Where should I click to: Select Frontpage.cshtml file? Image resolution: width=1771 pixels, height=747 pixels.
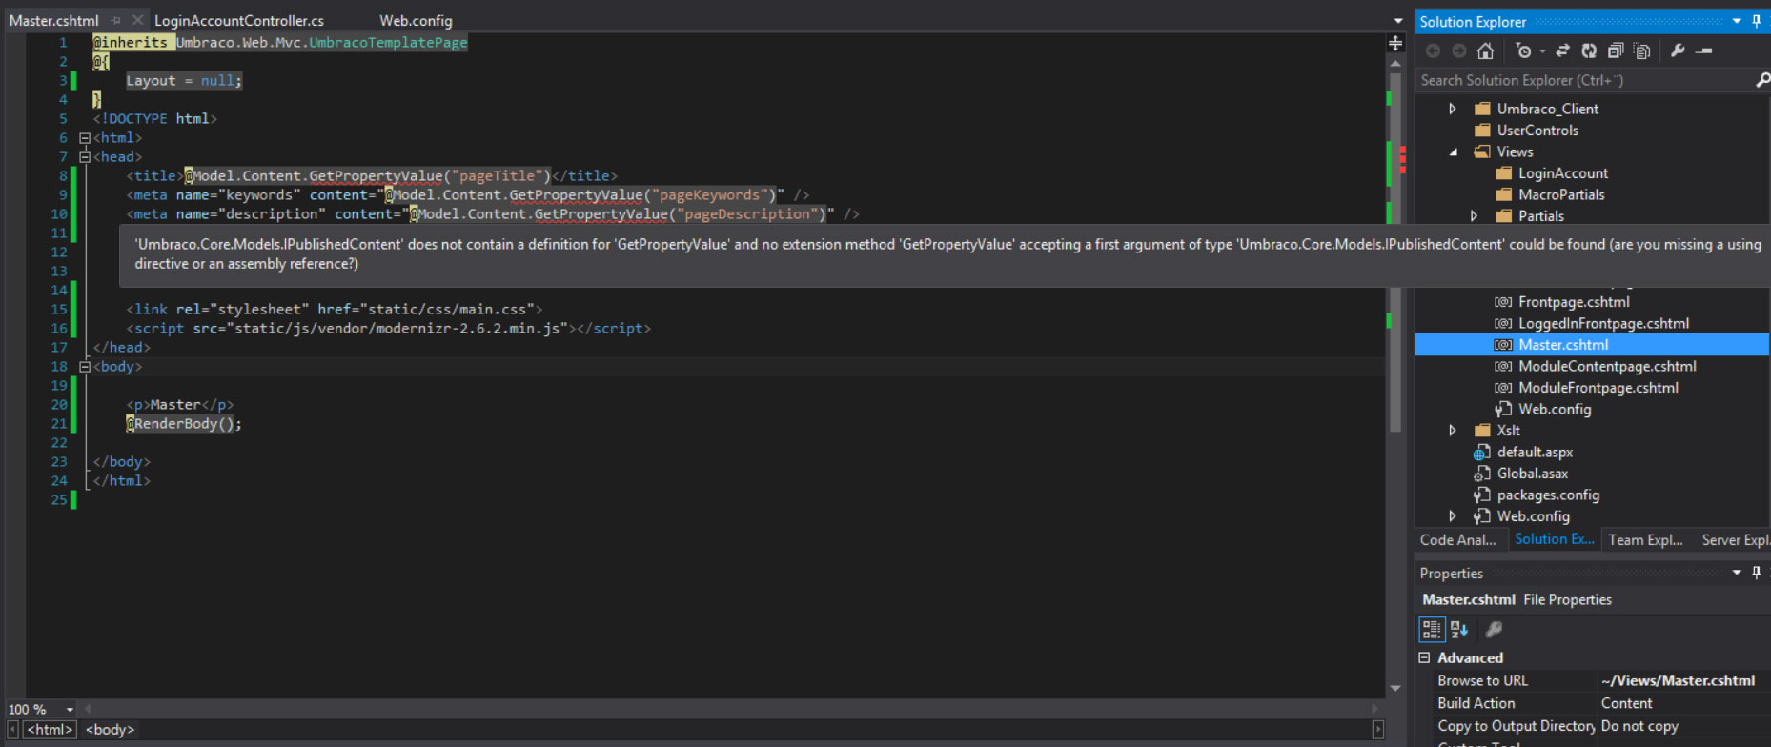coord(1574,302)
